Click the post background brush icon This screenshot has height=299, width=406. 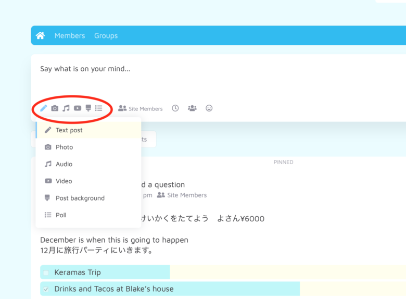pos(88,108)
